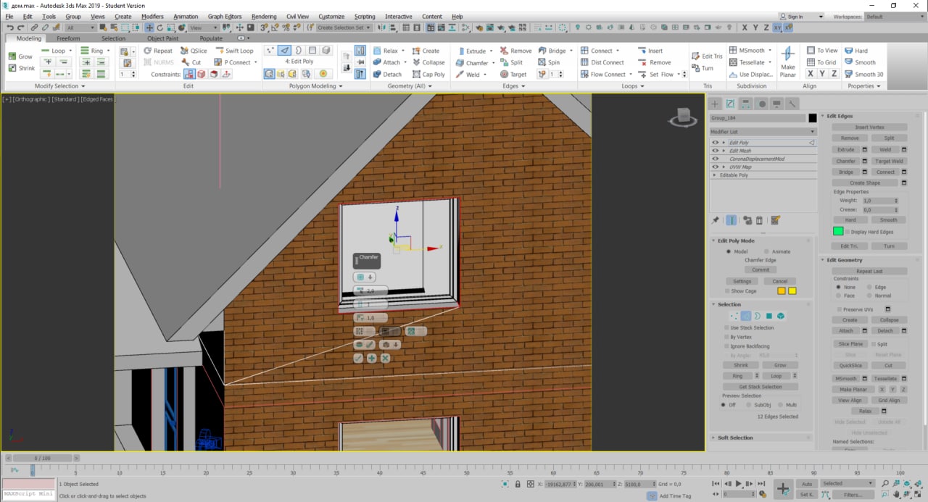Expand the Editable Poly stack entry

point(715,175)
